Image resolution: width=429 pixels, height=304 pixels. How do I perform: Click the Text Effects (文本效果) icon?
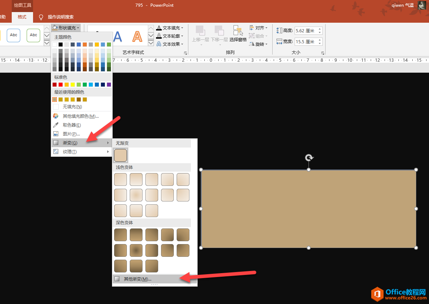click(x=159, y=44)
